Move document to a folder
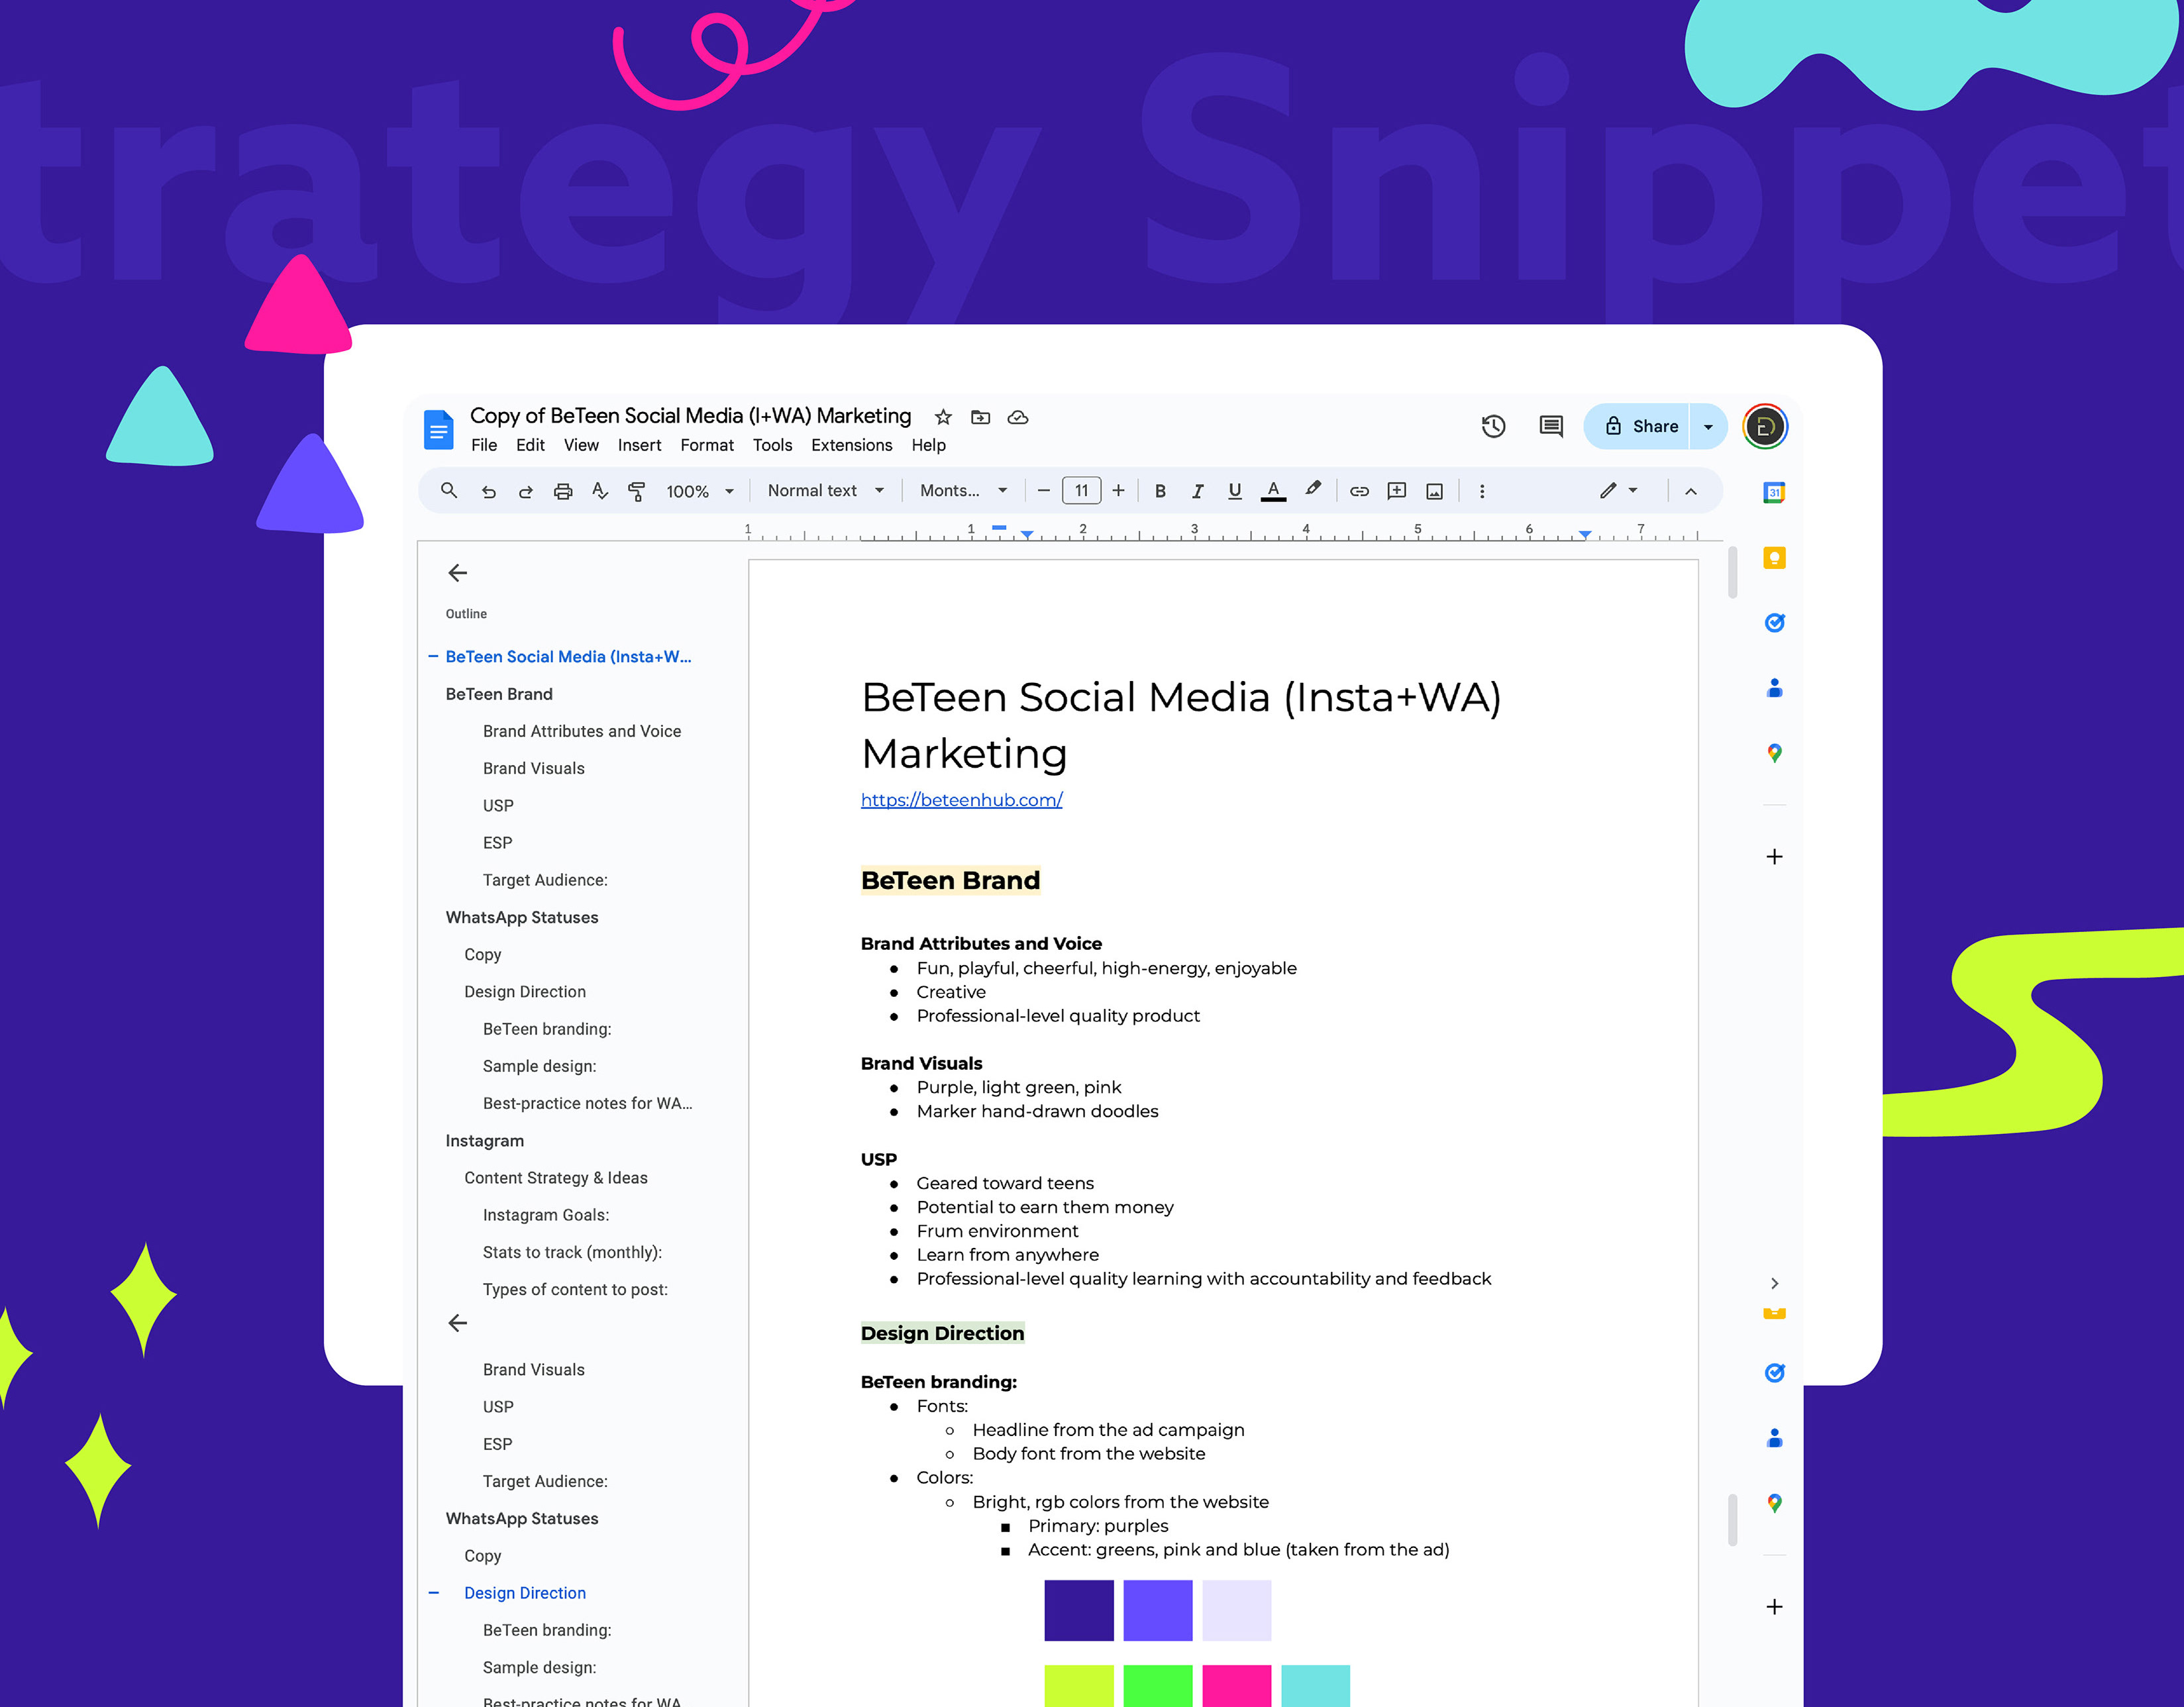The image size is (2184, 1707). (x=981, y=417)
